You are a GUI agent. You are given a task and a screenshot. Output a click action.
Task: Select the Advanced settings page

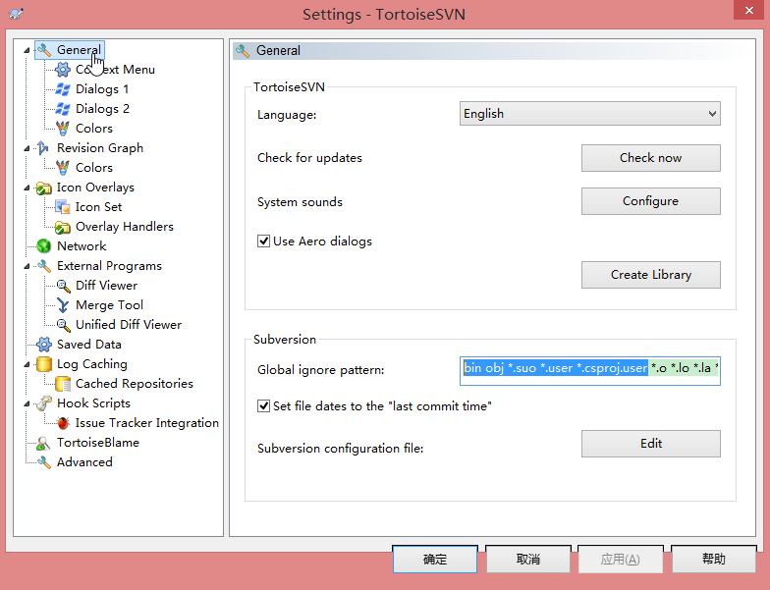pos(84,462)
